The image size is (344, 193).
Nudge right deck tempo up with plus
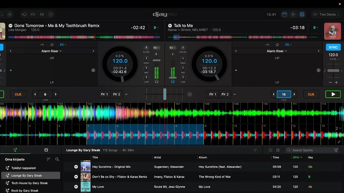(x=336, y=83)
